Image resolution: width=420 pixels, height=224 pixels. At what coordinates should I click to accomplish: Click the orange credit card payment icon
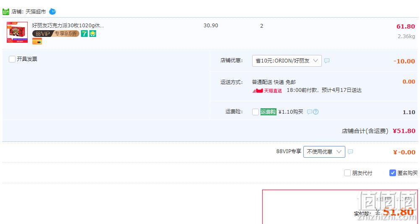[37, 41]
